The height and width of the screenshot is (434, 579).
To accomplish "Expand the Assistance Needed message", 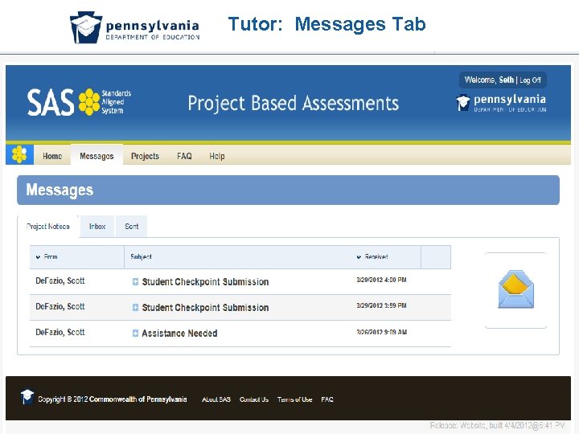I will coord(136,334).
